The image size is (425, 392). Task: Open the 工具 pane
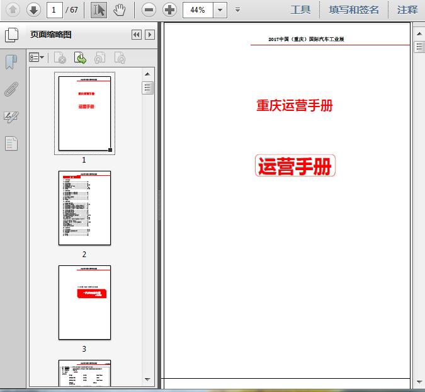click(x=300, y=10)
